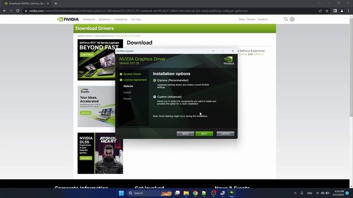353x198 pixels.
Task: Click the Chrome icon in the taskbar
Action: pos(195,193)
